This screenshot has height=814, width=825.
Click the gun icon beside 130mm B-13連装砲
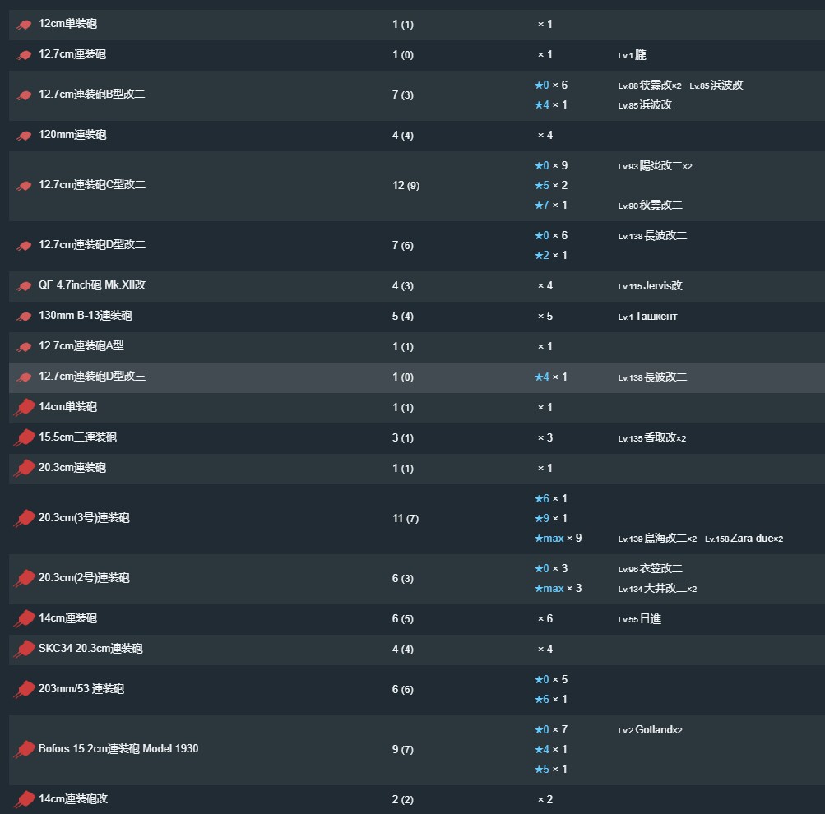[24, 317]
